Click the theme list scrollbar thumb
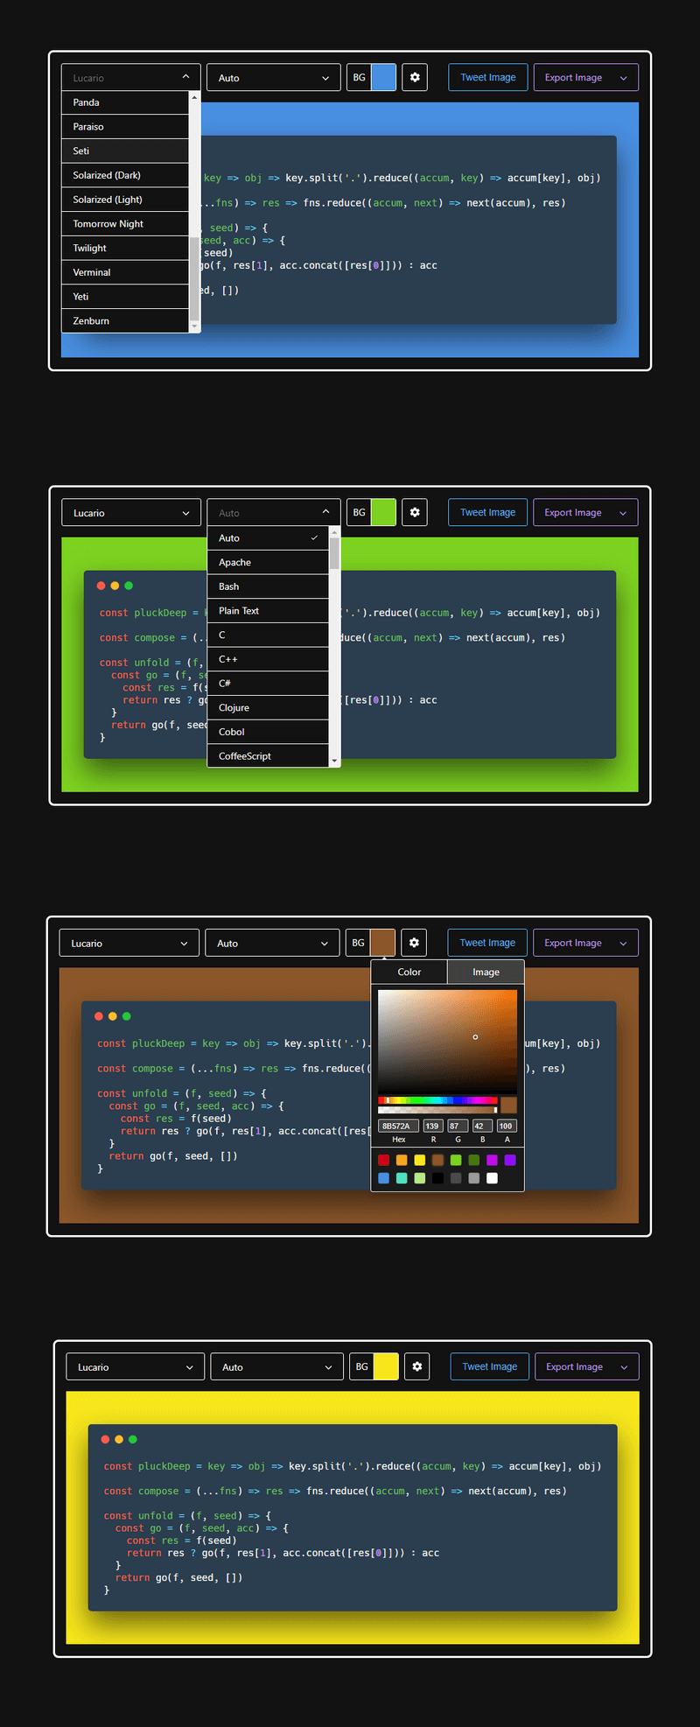The height and width of the screenshot is (1727, 700). [194, 278]
